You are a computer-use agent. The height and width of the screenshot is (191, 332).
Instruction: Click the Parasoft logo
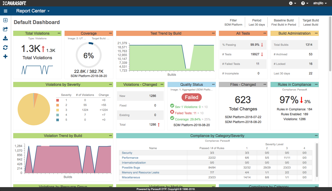click(14, 3)
